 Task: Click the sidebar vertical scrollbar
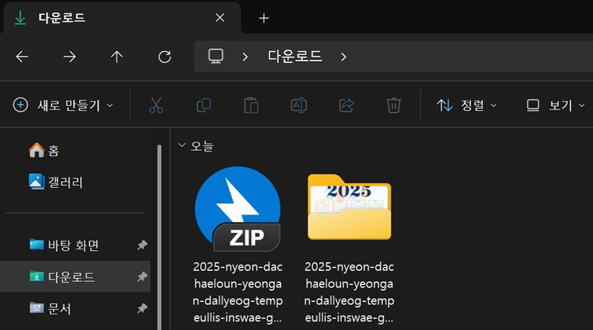pos(159,237)
